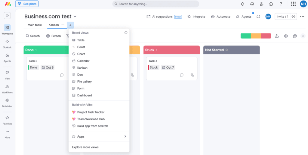This screenshot has height=155, width=308.
Task: Open the board options three-dot menu
Action: tap(302, 16)
